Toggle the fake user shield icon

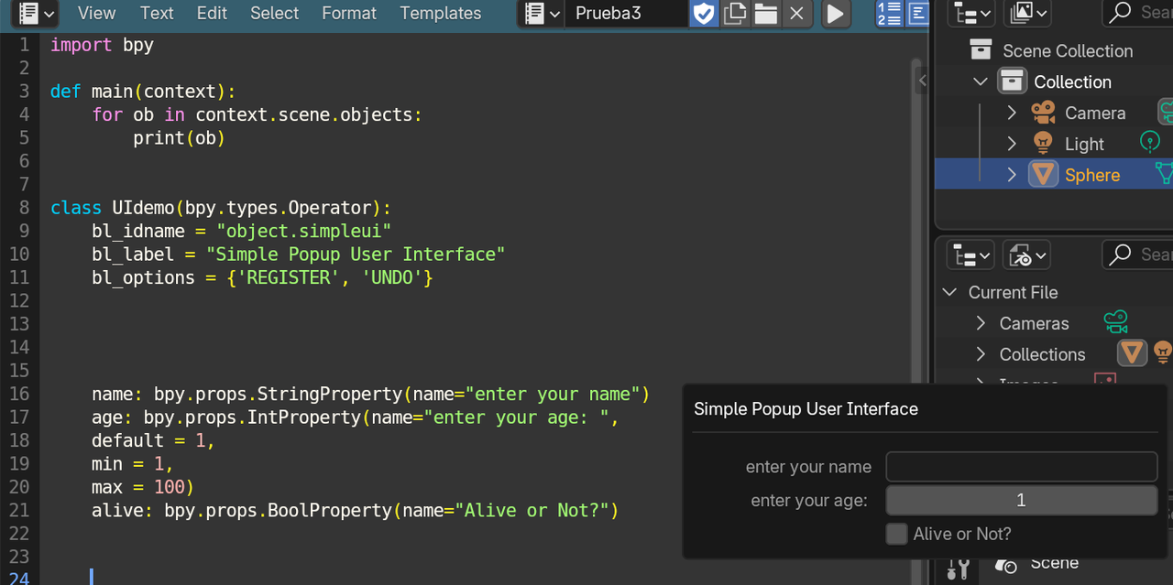click(x=703, y=13)
